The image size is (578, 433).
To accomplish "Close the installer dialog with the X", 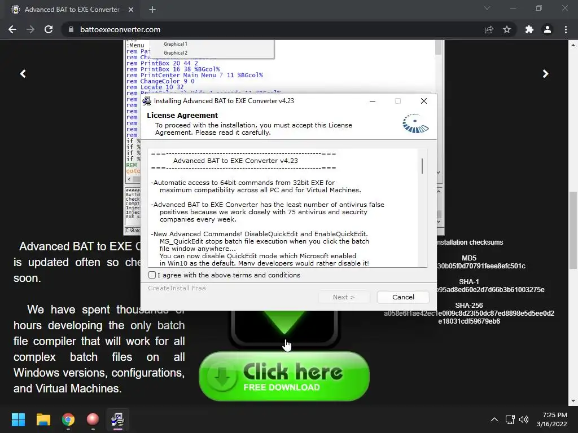I will 424,101.
